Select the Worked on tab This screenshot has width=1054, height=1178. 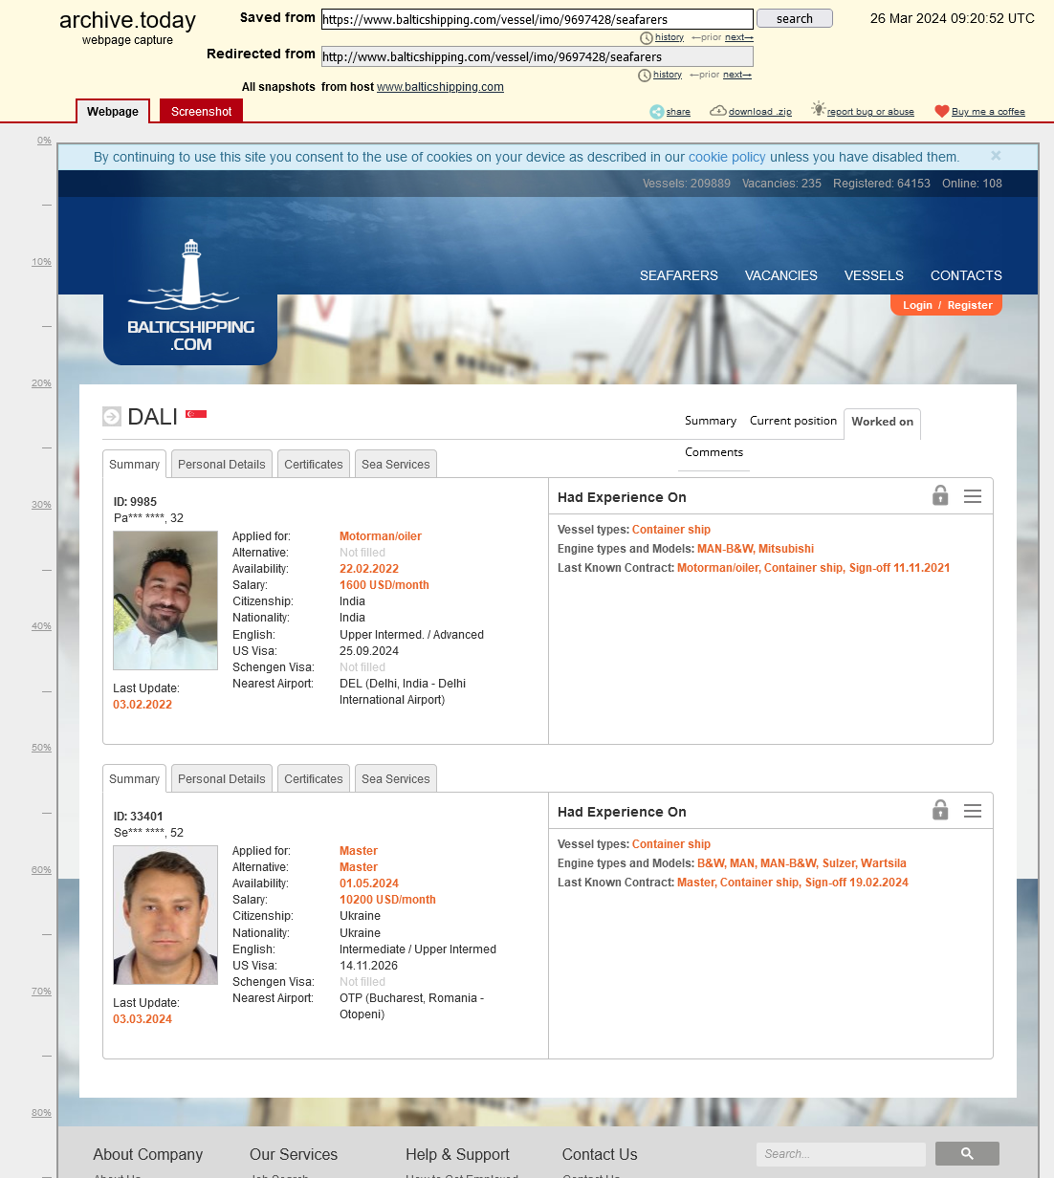click(883, 422)
